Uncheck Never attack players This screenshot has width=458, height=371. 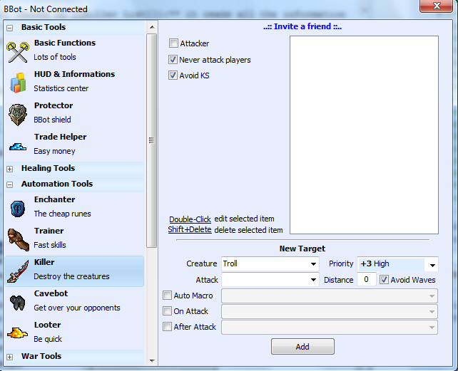point(173,60)
